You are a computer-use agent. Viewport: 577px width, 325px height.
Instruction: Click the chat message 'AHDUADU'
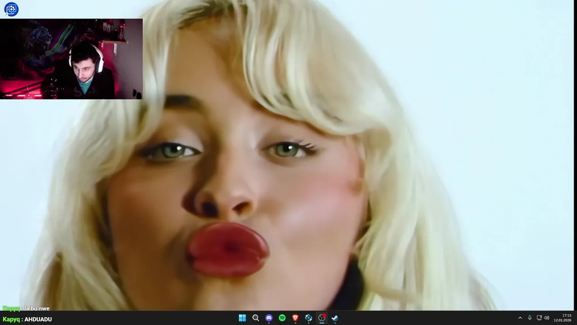coord(38,319)
